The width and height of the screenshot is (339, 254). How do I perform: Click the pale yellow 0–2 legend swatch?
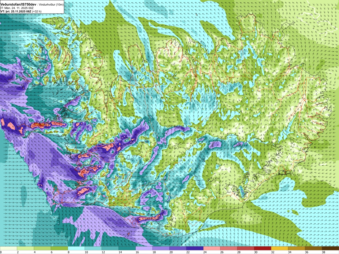[x=8, y=249]
